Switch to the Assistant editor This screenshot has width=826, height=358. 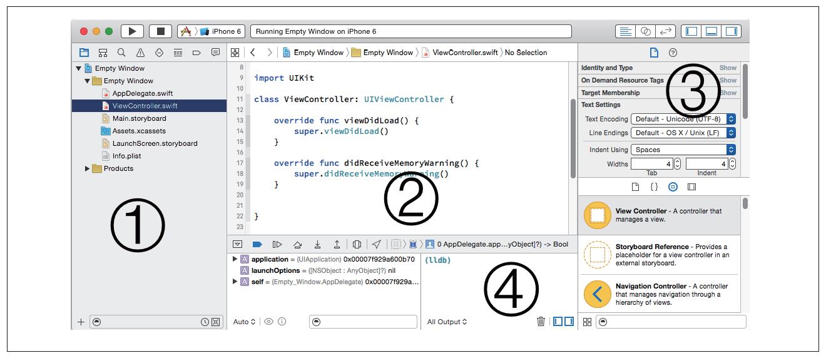pos(645,31)
